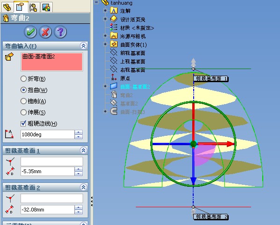Switch to the PropertyManager tab
The height and width of the screenshot is (225, 280).
[20, 7]
